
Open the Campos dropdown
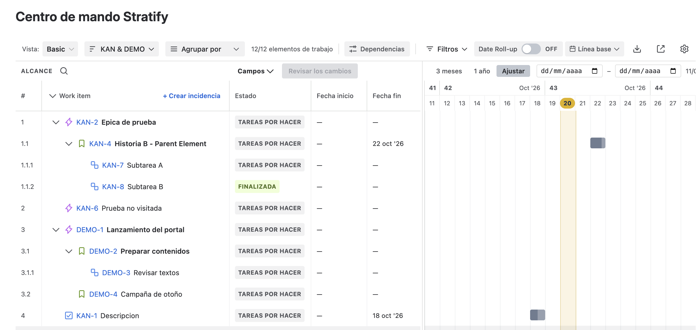point(255,71)
